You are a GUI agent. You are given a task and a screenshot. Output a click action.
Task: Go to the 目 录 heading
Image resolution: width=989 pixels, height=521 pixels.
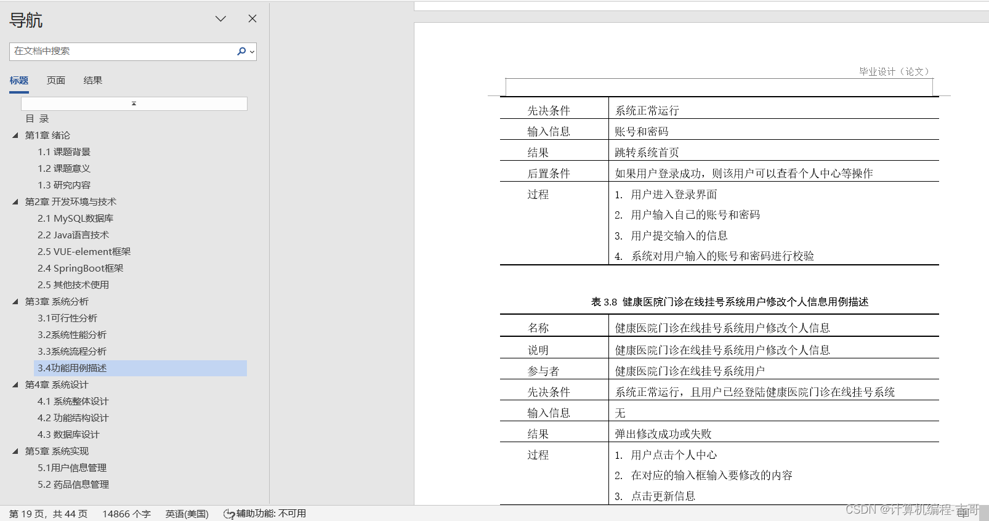(x=37, y=119)
